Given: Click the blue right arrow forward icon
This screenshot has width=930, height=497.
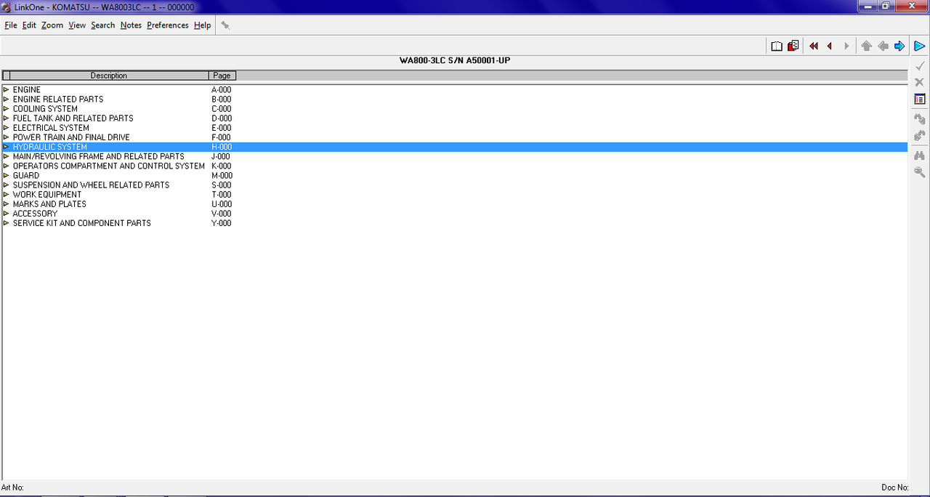Looking at the screenshot, I should (899, 46).
